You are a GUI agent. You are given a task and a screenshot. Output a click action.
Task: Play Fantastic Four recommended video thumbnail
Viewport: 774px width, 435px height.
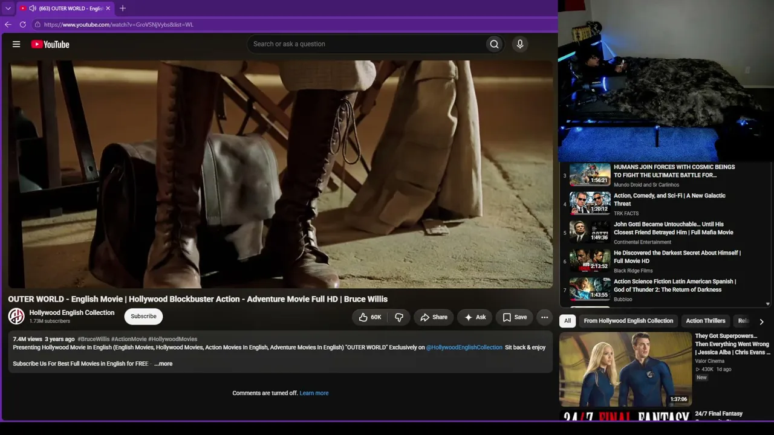tap(625, 369)
